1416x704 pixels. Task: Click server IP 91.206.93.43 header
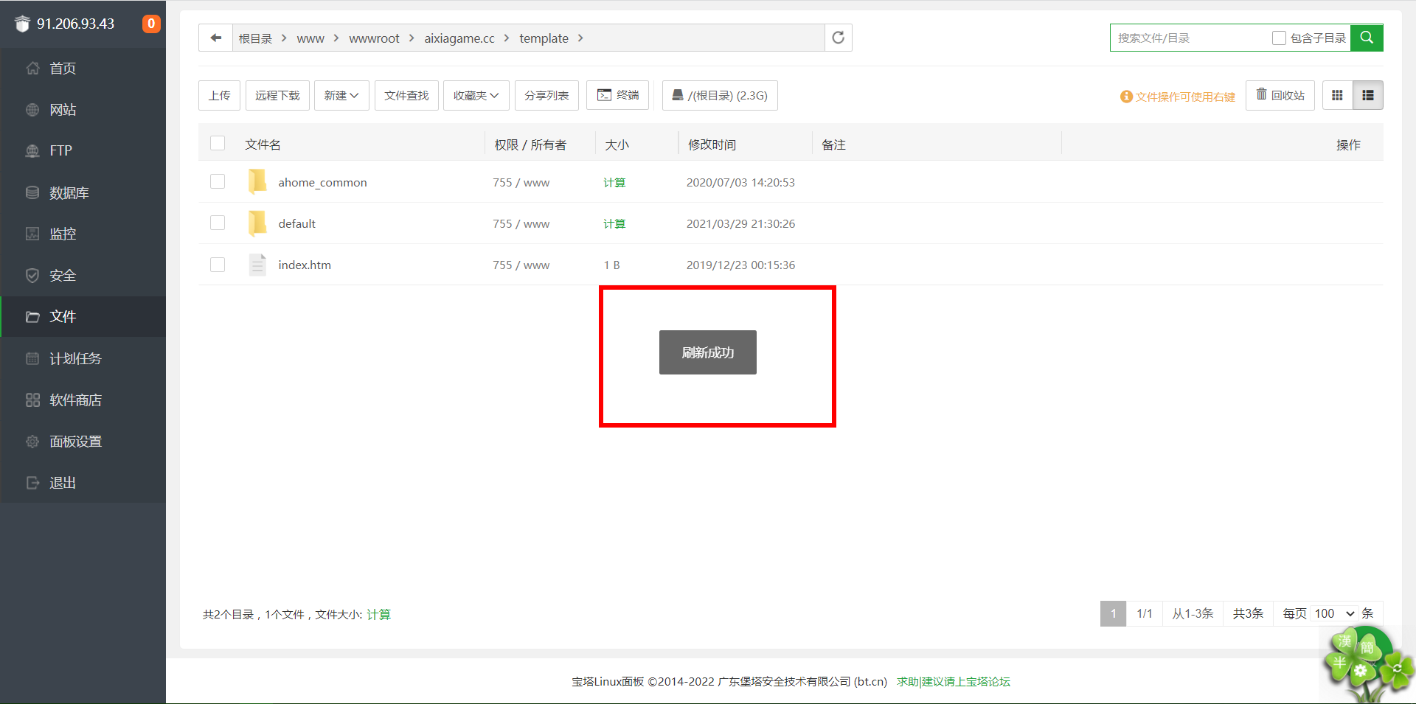point(75,24)
